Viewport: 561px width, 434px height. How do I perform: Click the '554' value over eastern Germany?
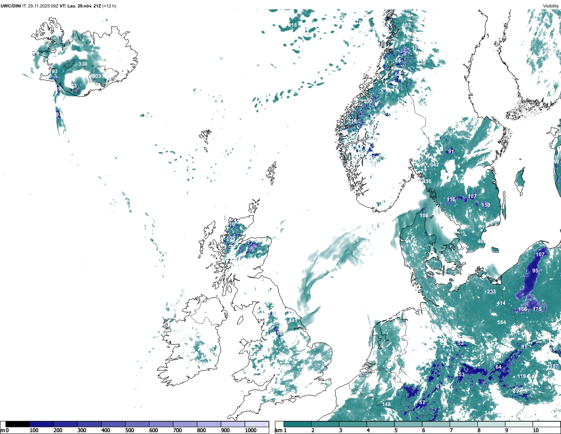point(501,322)
